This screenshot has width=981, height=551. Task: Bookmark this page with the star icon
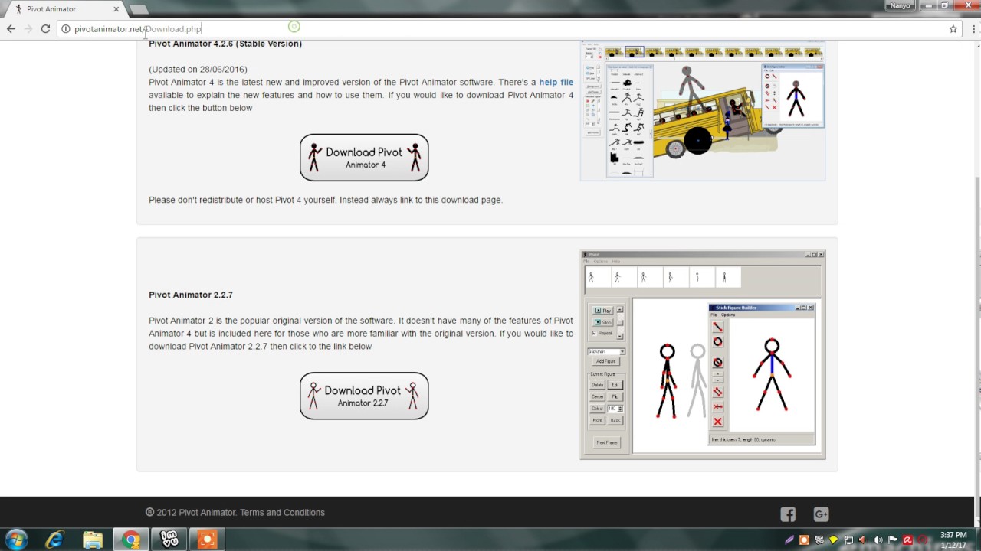953,29
